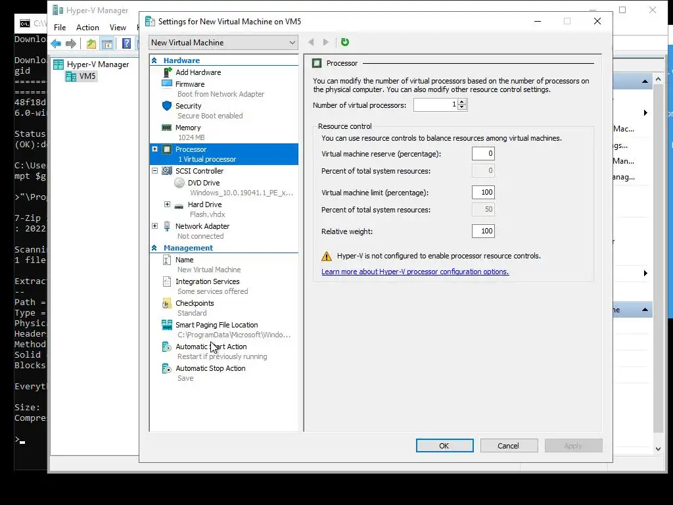Viewport: 673px width, 505px height.
Task: Collapse Actions pane upper section arrow
Action: click(645, 81)
